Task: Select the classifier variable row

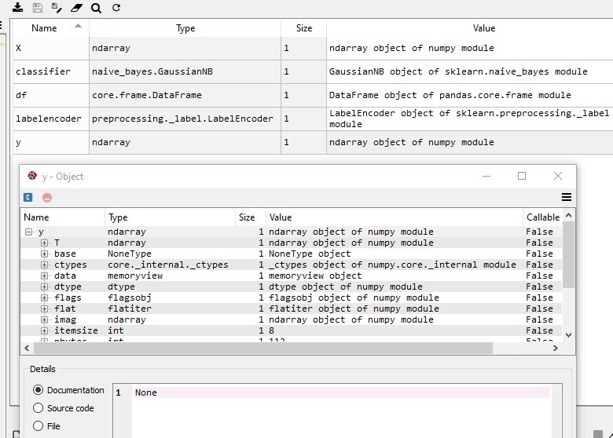Action: click(43, 71)
